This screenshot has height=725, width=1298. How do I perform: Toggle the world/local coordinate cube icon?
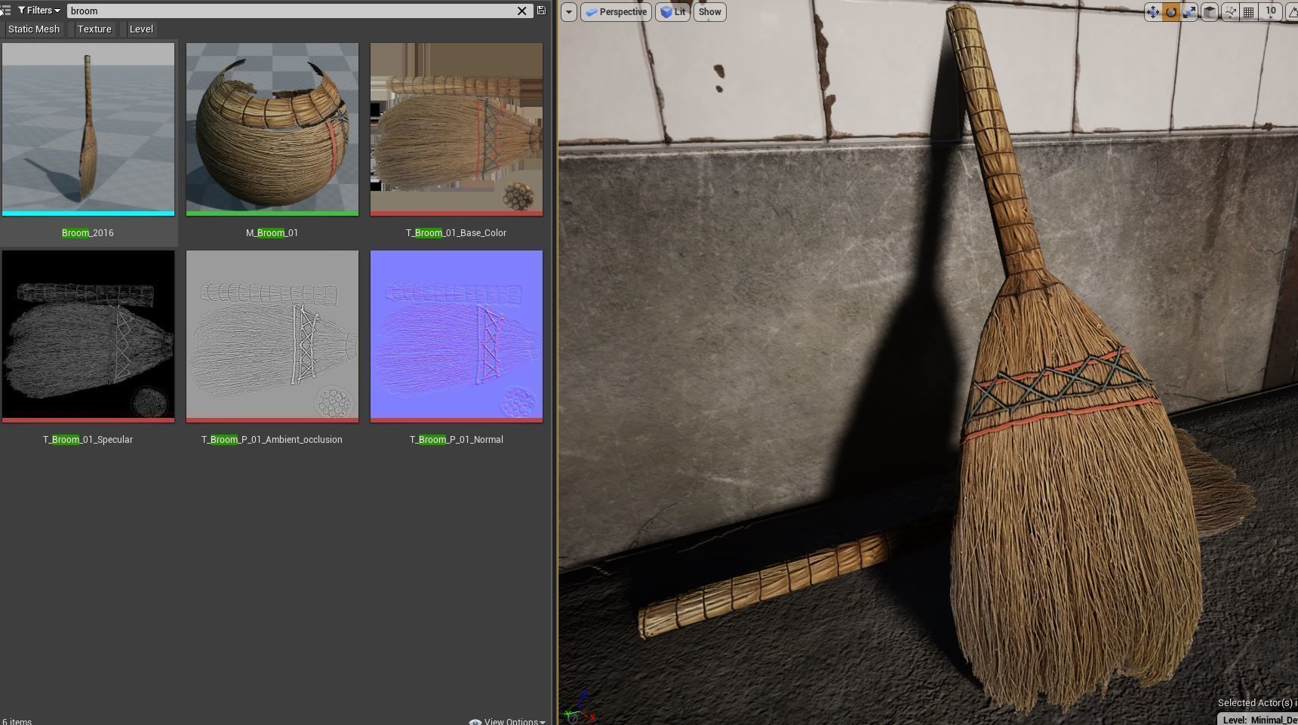coord(1209,12)
